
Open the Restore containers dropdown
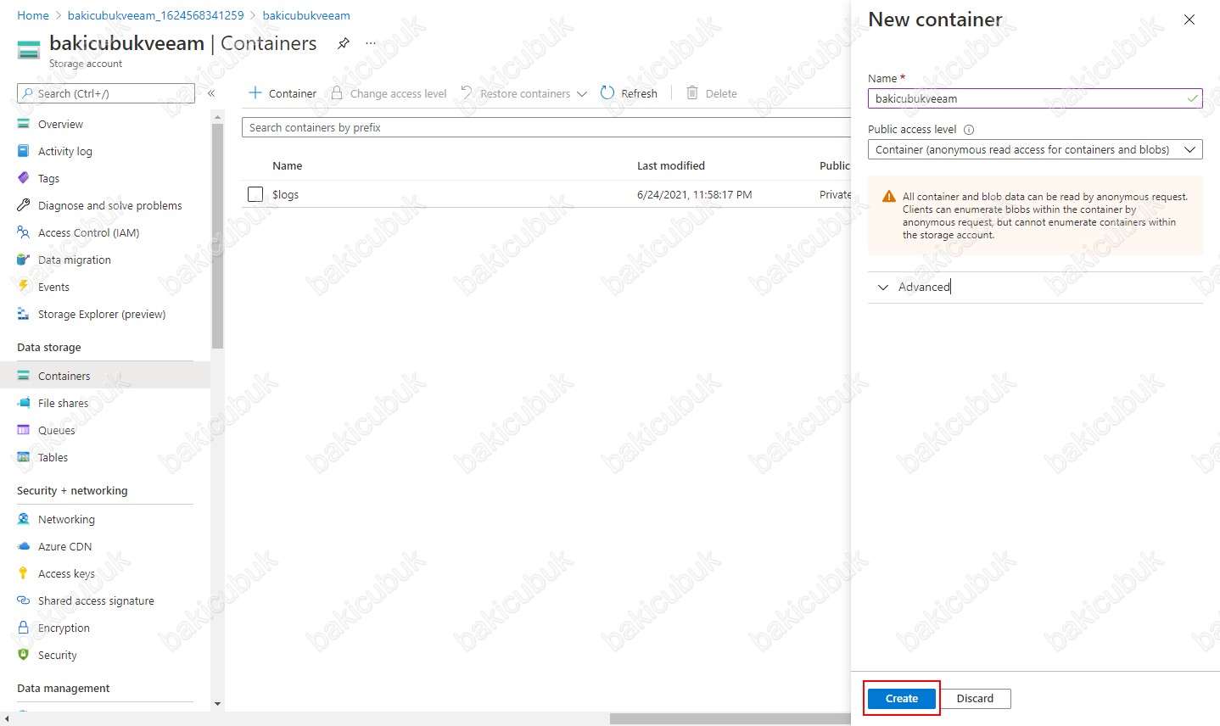point(524,93)
